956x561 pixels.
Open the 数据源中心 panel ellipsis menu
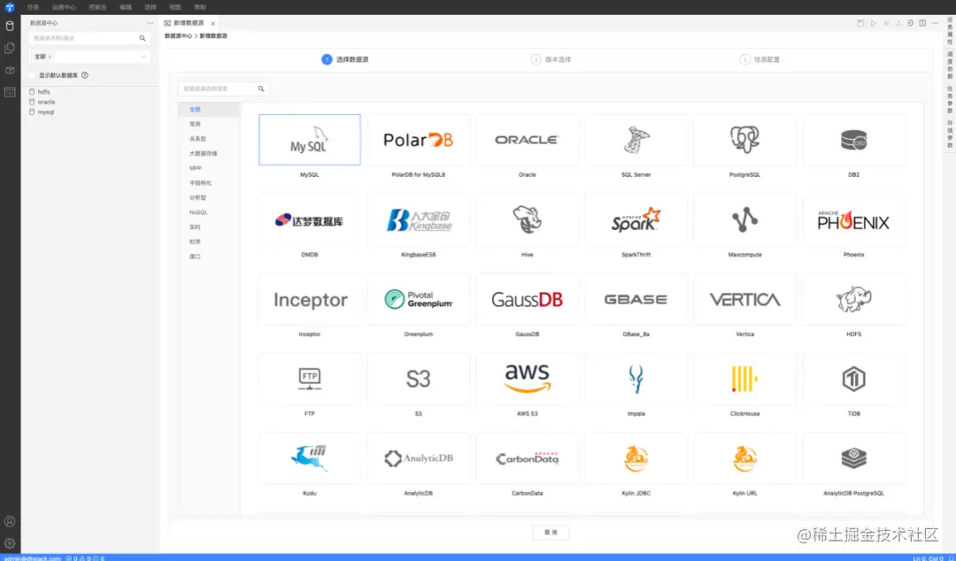[x=150, y=23]
